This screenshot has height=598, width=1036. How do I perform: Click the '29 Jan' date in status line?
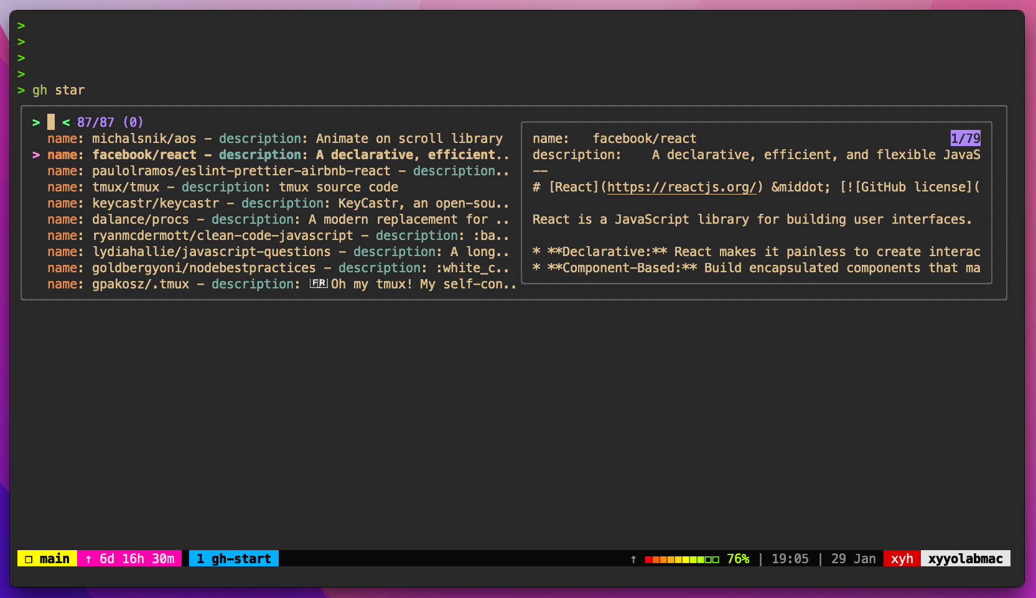[x=853, y=559]
